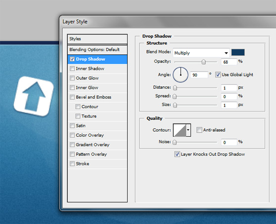Viewport: 276px width, 224px height.
Task: Select the Drop Shadow list item
Action: point(97,59)
